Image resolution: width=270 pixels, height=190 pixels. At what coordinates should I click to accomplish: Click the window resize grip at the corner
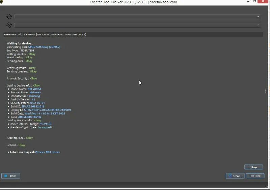(x=267, y=186)
